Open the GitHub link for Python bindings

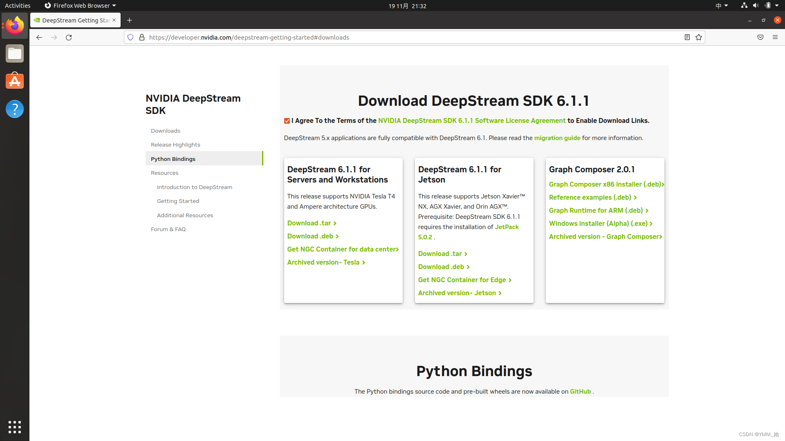(580, 391)
